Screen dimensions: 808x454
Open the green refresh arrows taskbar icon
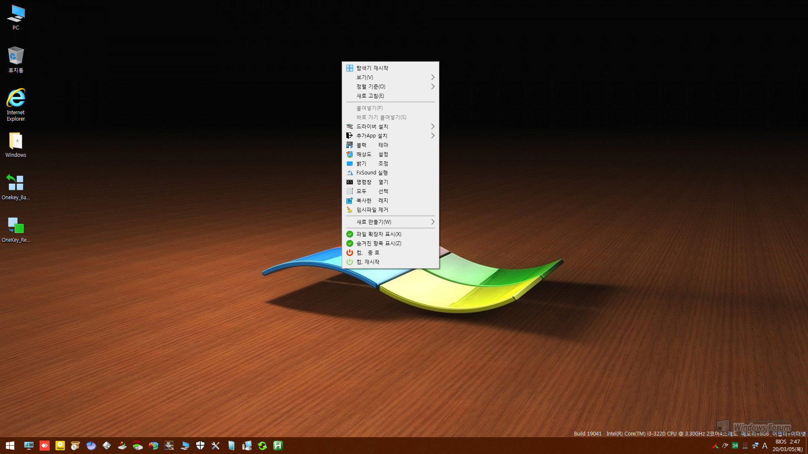(x=263, y=446)
